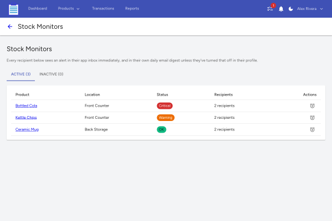Click the Actions column header
Screen dimensions: 332x221
click(309, 94)
